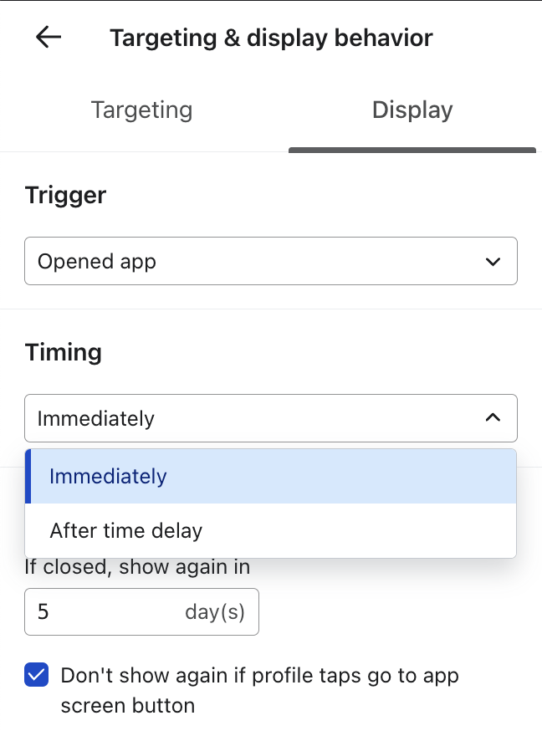This screenshot has width=542, height=731.
Task: Click the 'If closed, show again in' label
Action: (x=137, y=567)
